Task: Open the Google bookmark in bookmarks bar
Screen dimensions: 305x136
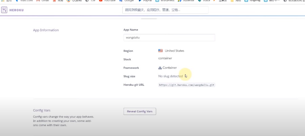Action: click(x=127, y=1)
